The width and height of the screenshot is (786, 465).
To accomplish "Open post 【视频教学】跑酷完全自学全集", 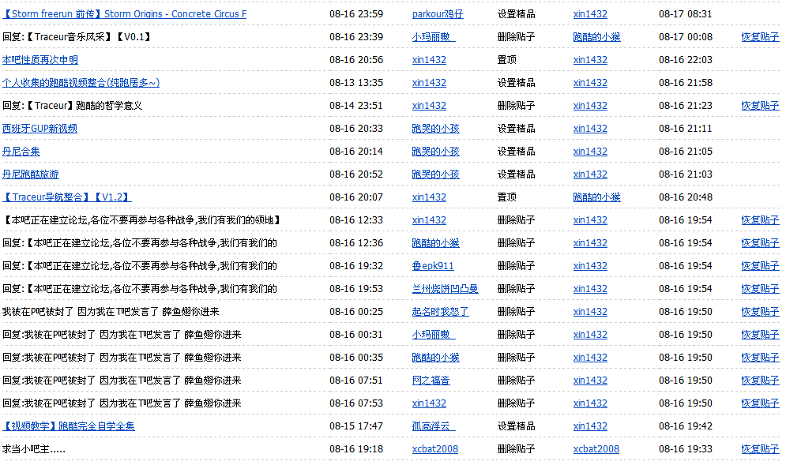I will [68, 426].
